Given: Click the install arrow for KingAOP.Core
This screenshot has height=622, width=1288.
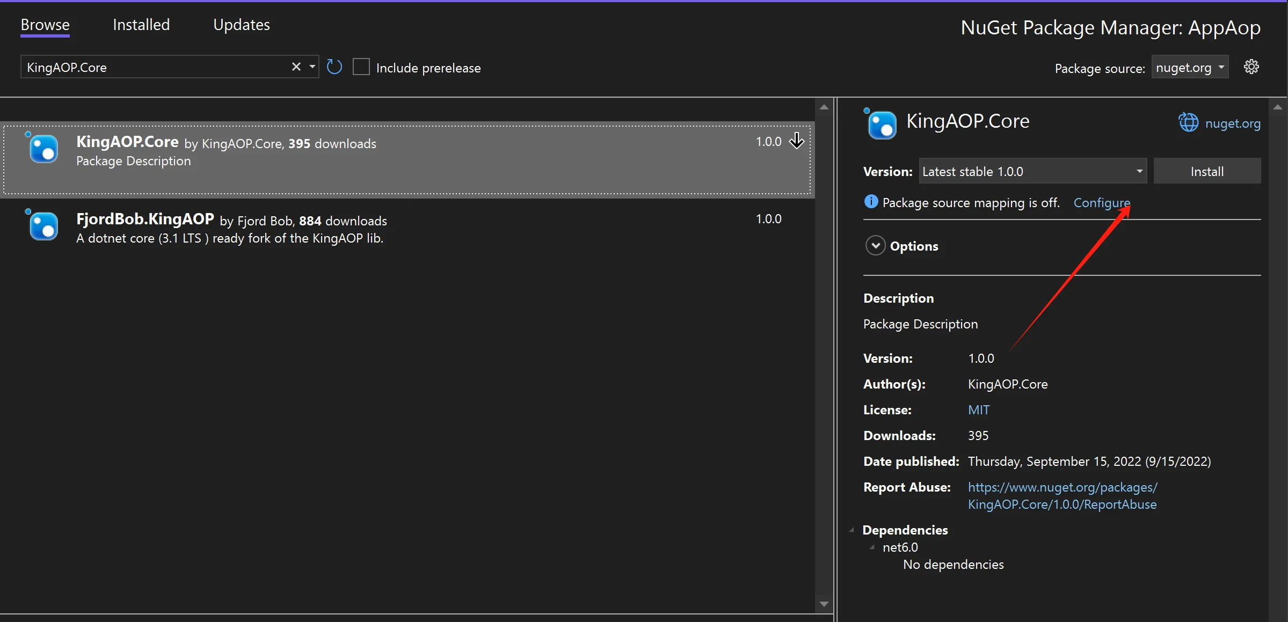Looking at the screenshot, I should [x=796, y=141].
